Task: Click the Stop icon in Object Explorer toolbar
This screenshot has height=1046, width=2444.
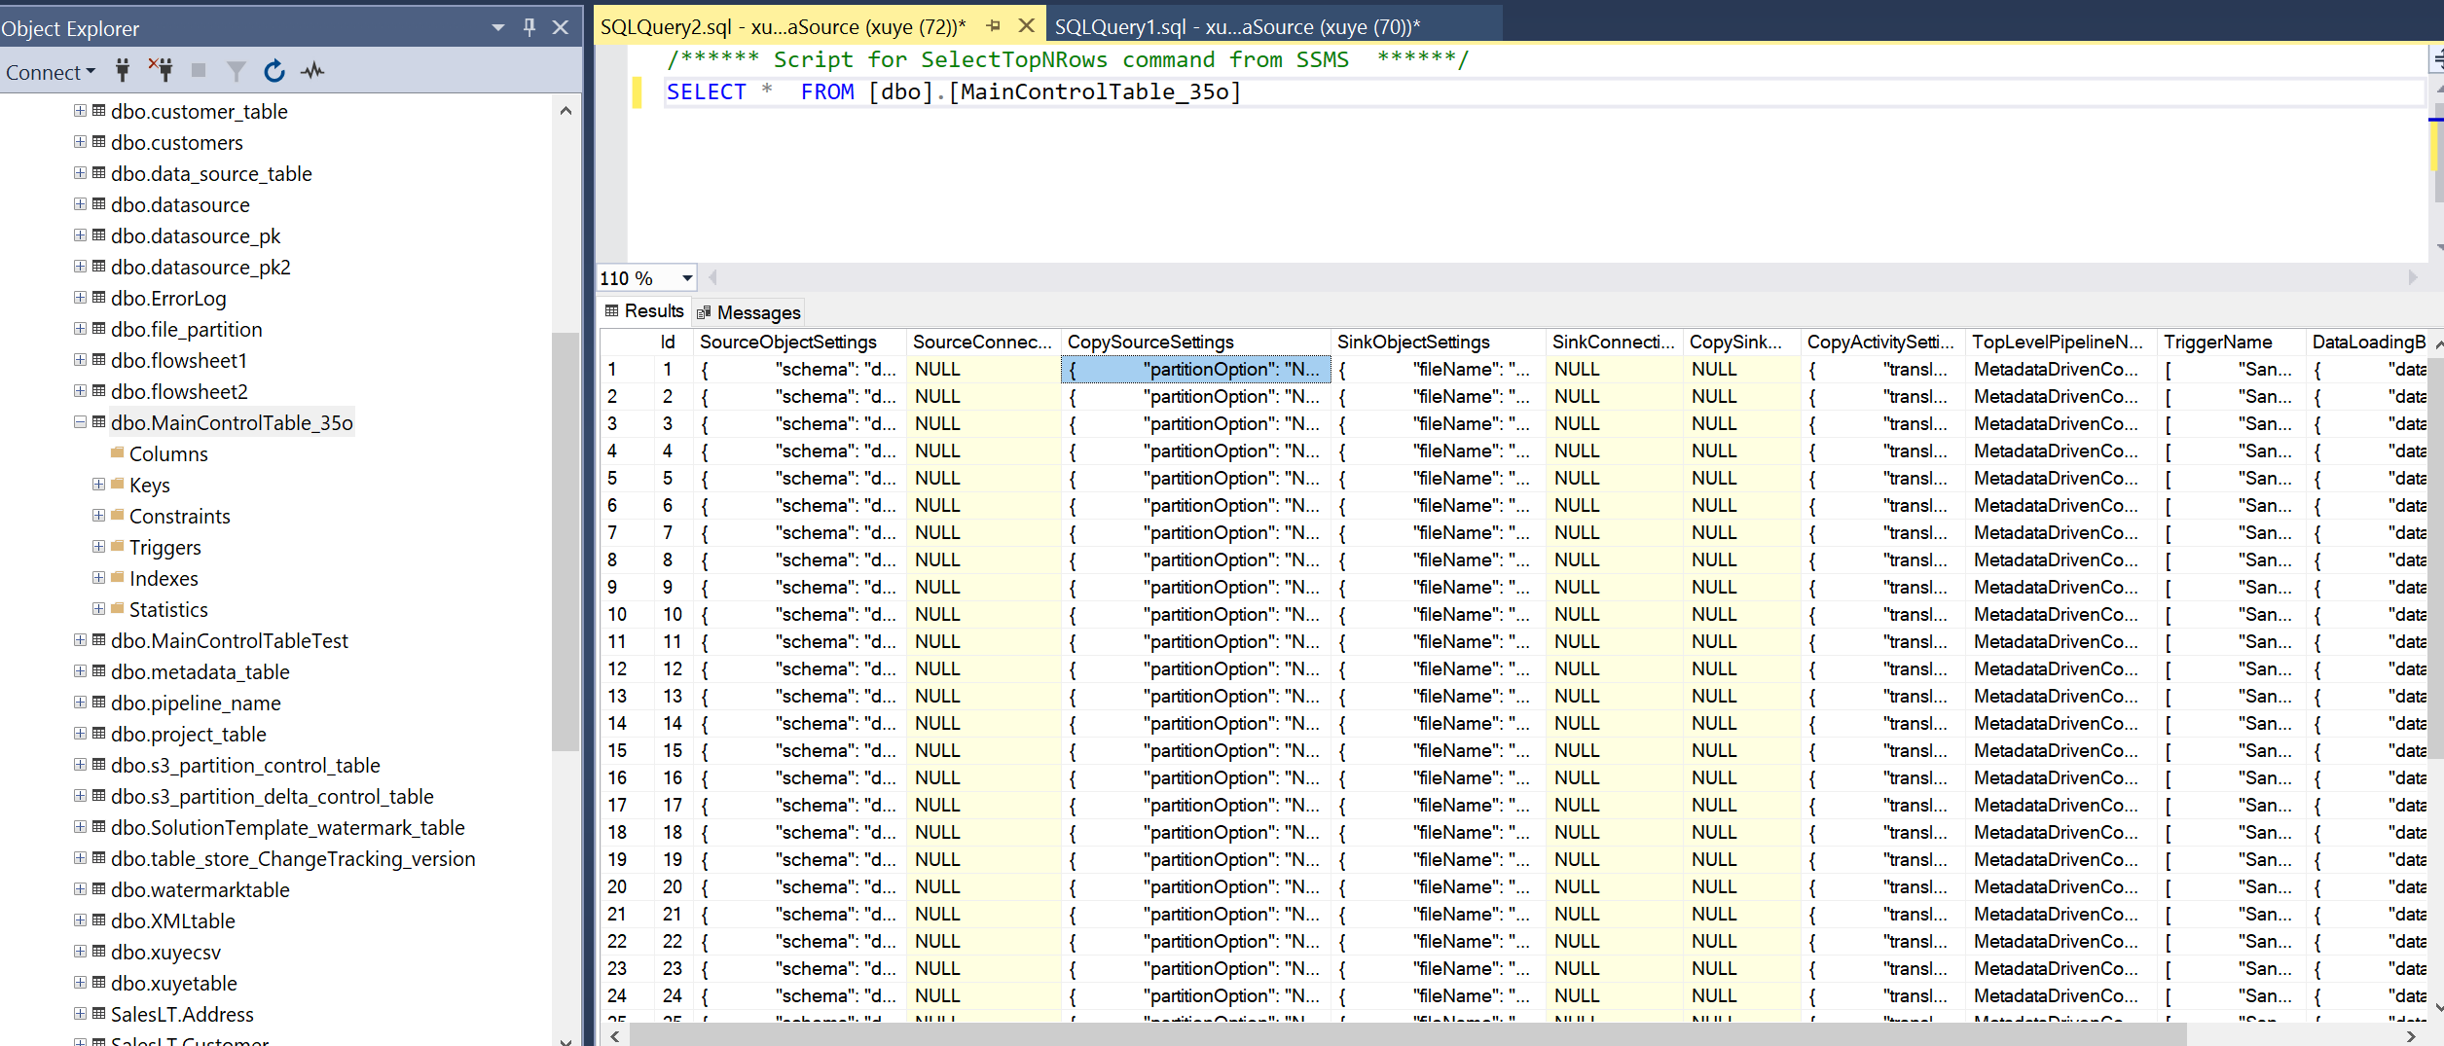Action: pyautogui.click(x=199, y=70)
